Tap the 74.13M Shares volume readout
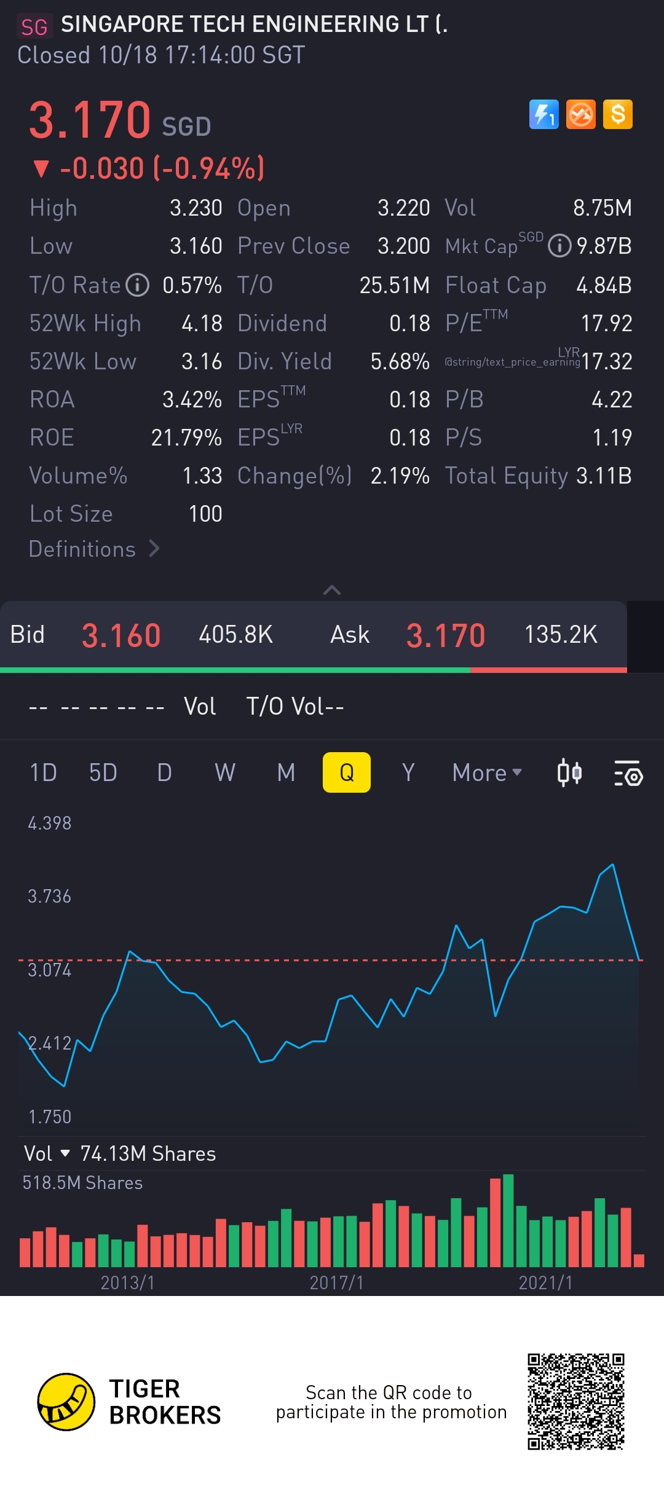The height and width of the screenshot is (1508, 664). (x=148, y=1153)
